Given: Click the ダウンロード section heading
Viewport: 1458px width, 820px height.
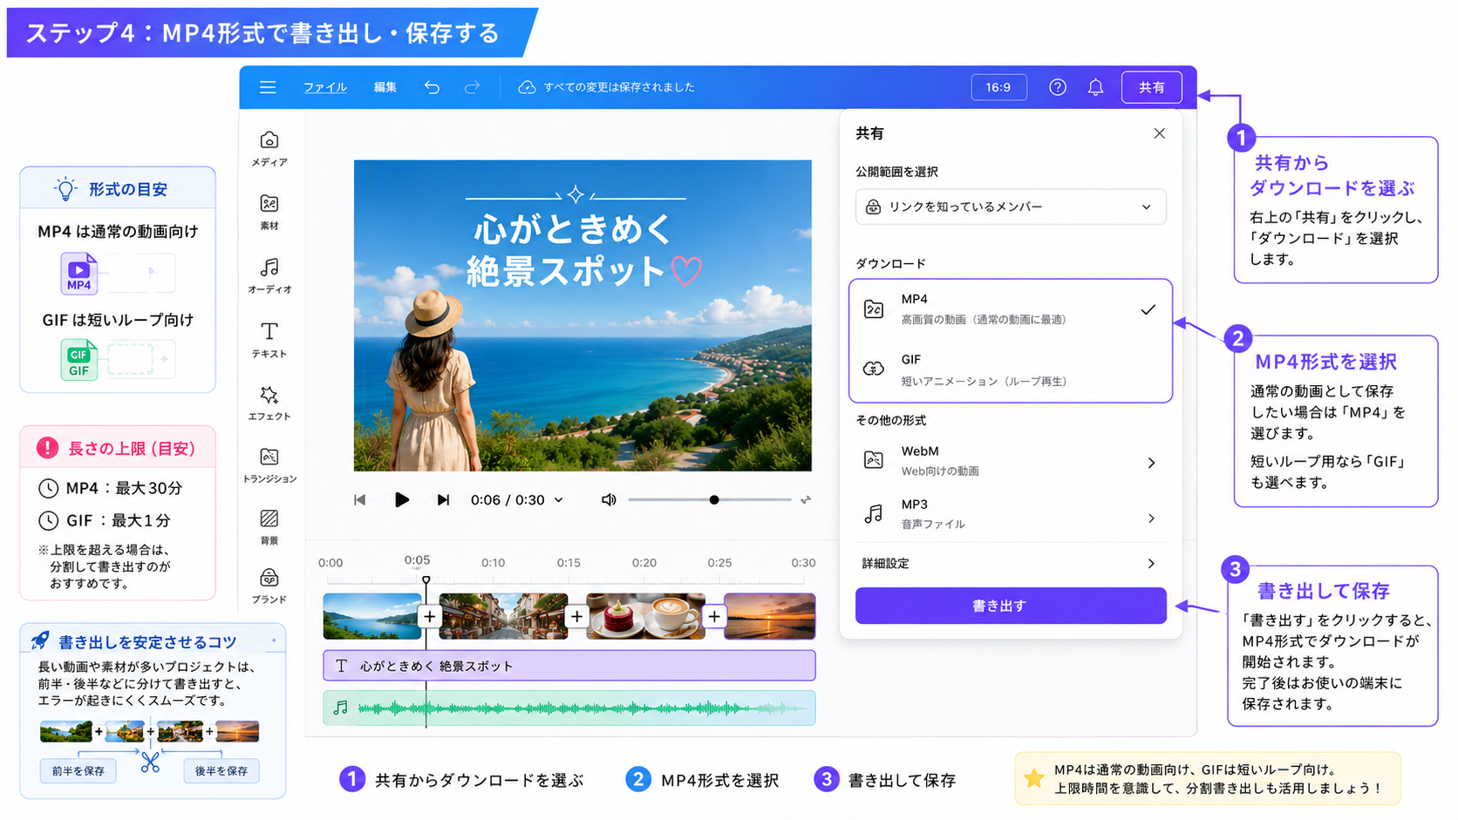Looking at the screenshot, I should (x=890, y=263).
